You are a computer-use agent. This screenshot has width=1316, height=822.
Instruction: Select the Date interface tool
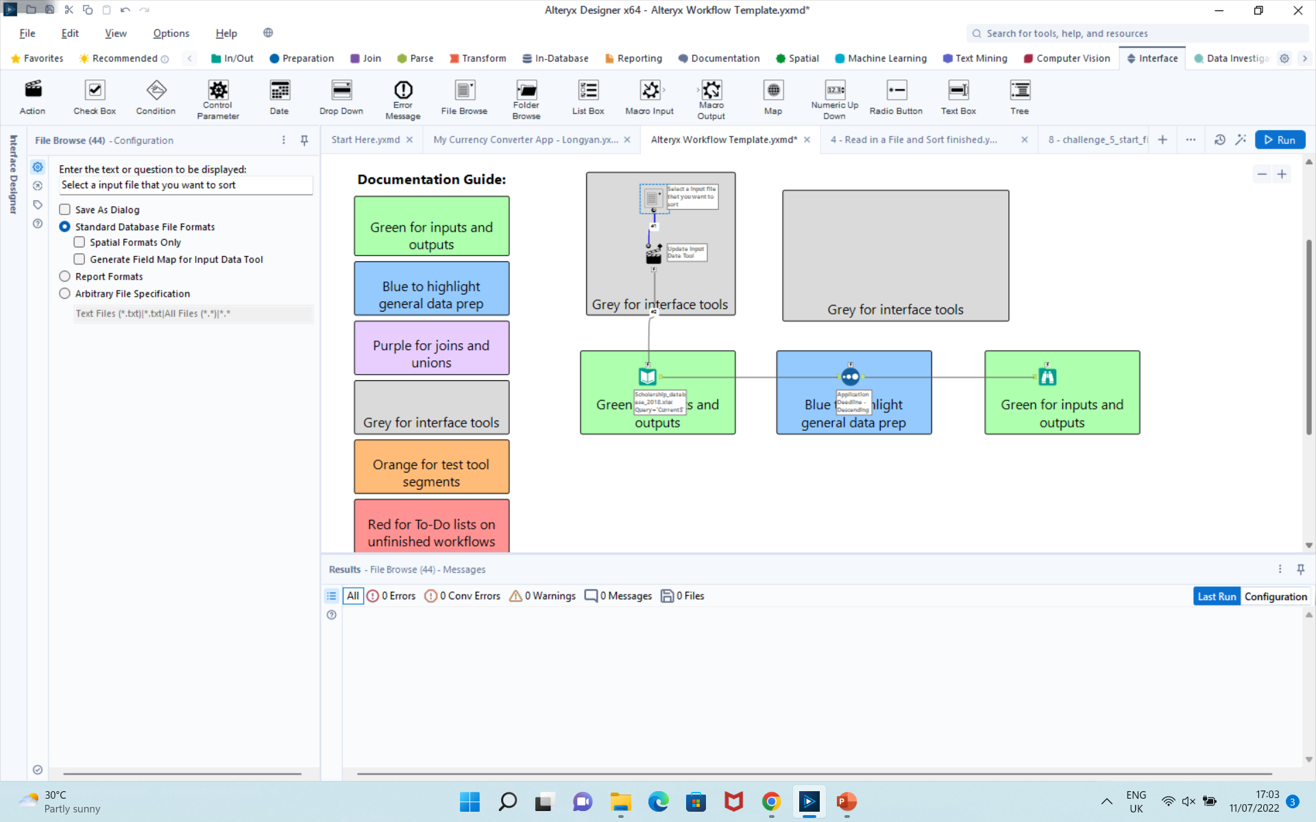280,97
